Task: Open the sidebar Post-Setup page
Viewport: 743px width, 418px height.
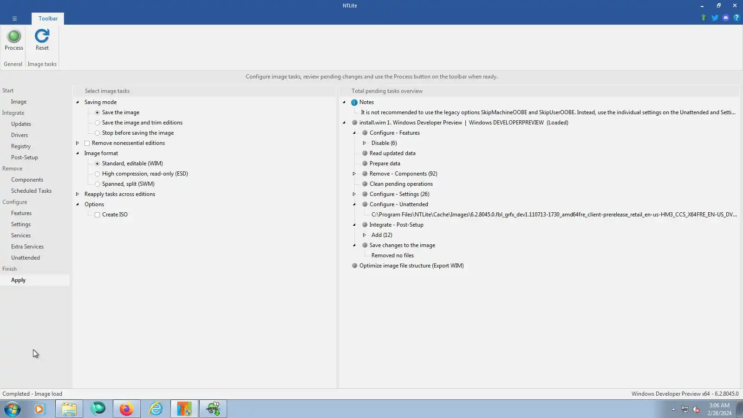Action: (25, 157)
